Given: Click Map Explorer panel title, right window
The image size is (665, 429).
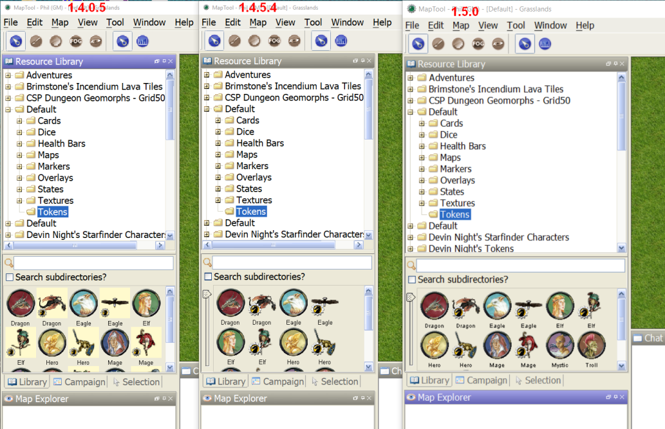Looking at the screenshot, I should (444, 397).
